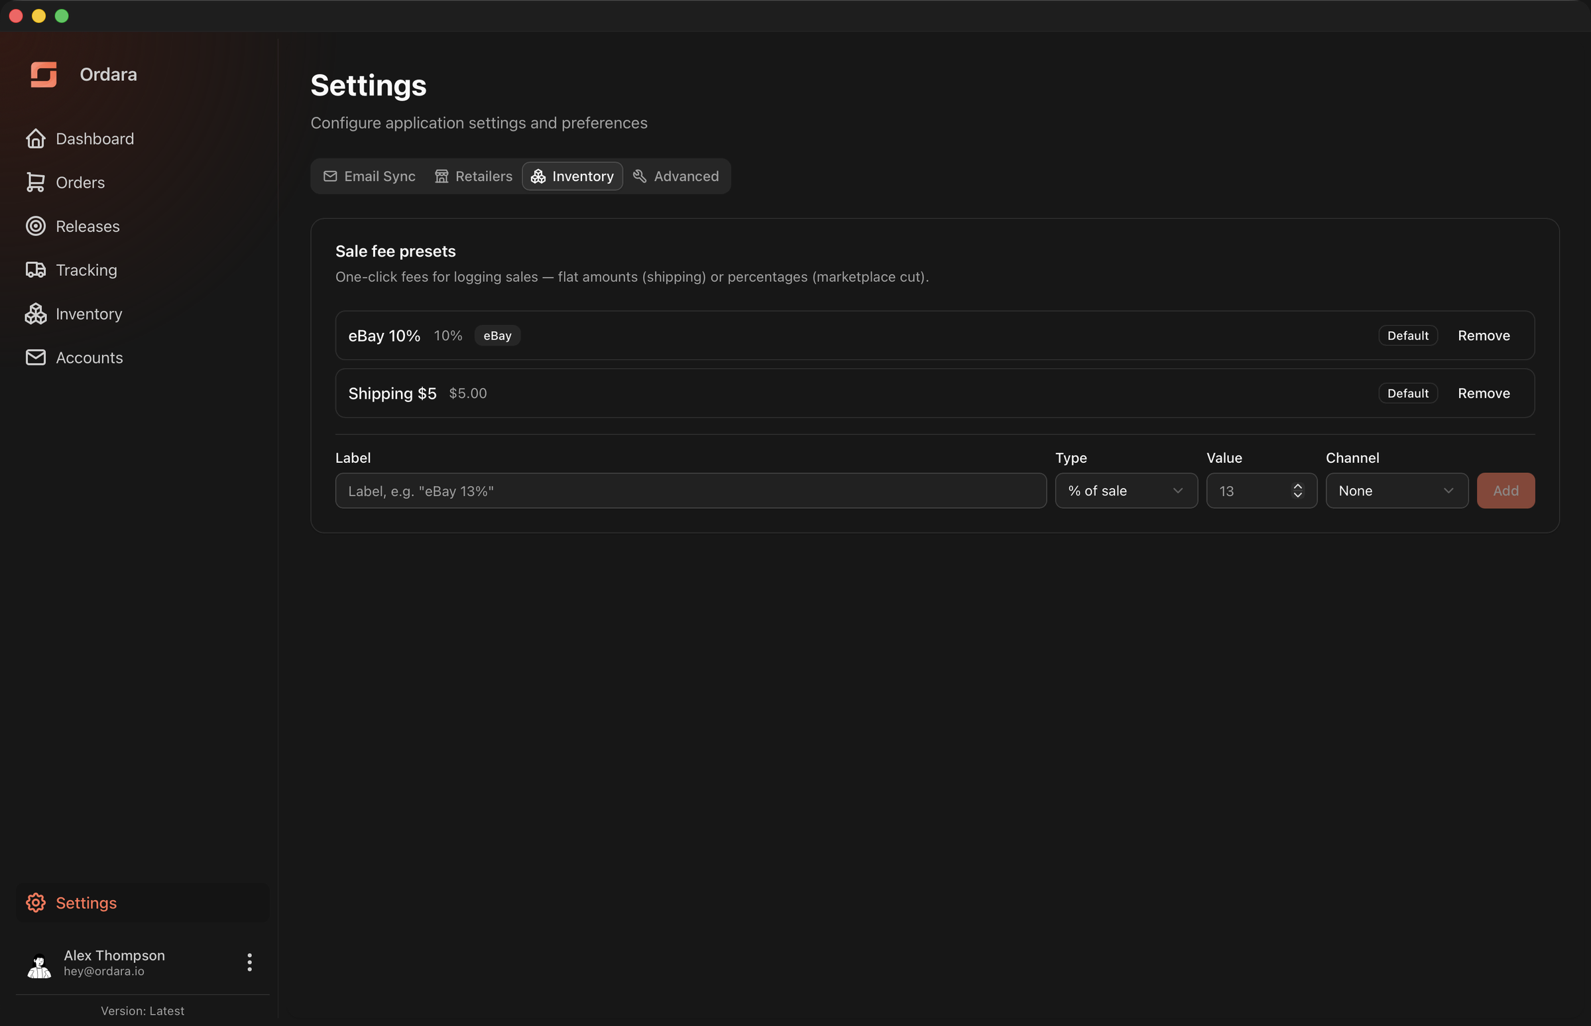Click the Value stepper arrows

tap(1297, 491)
